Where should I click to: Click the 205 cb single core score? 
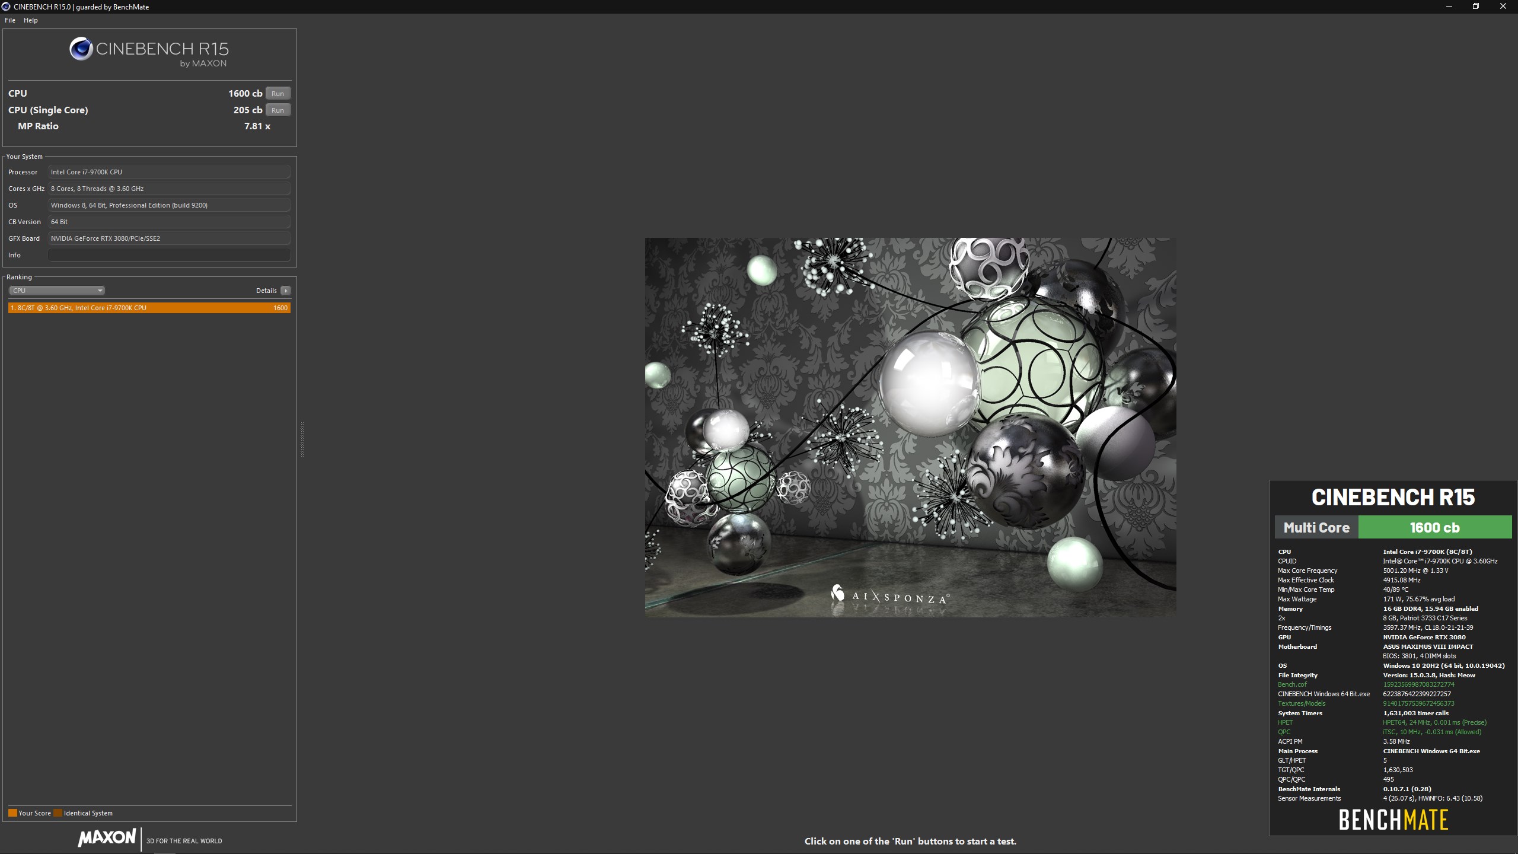click(x=248, y=110)
